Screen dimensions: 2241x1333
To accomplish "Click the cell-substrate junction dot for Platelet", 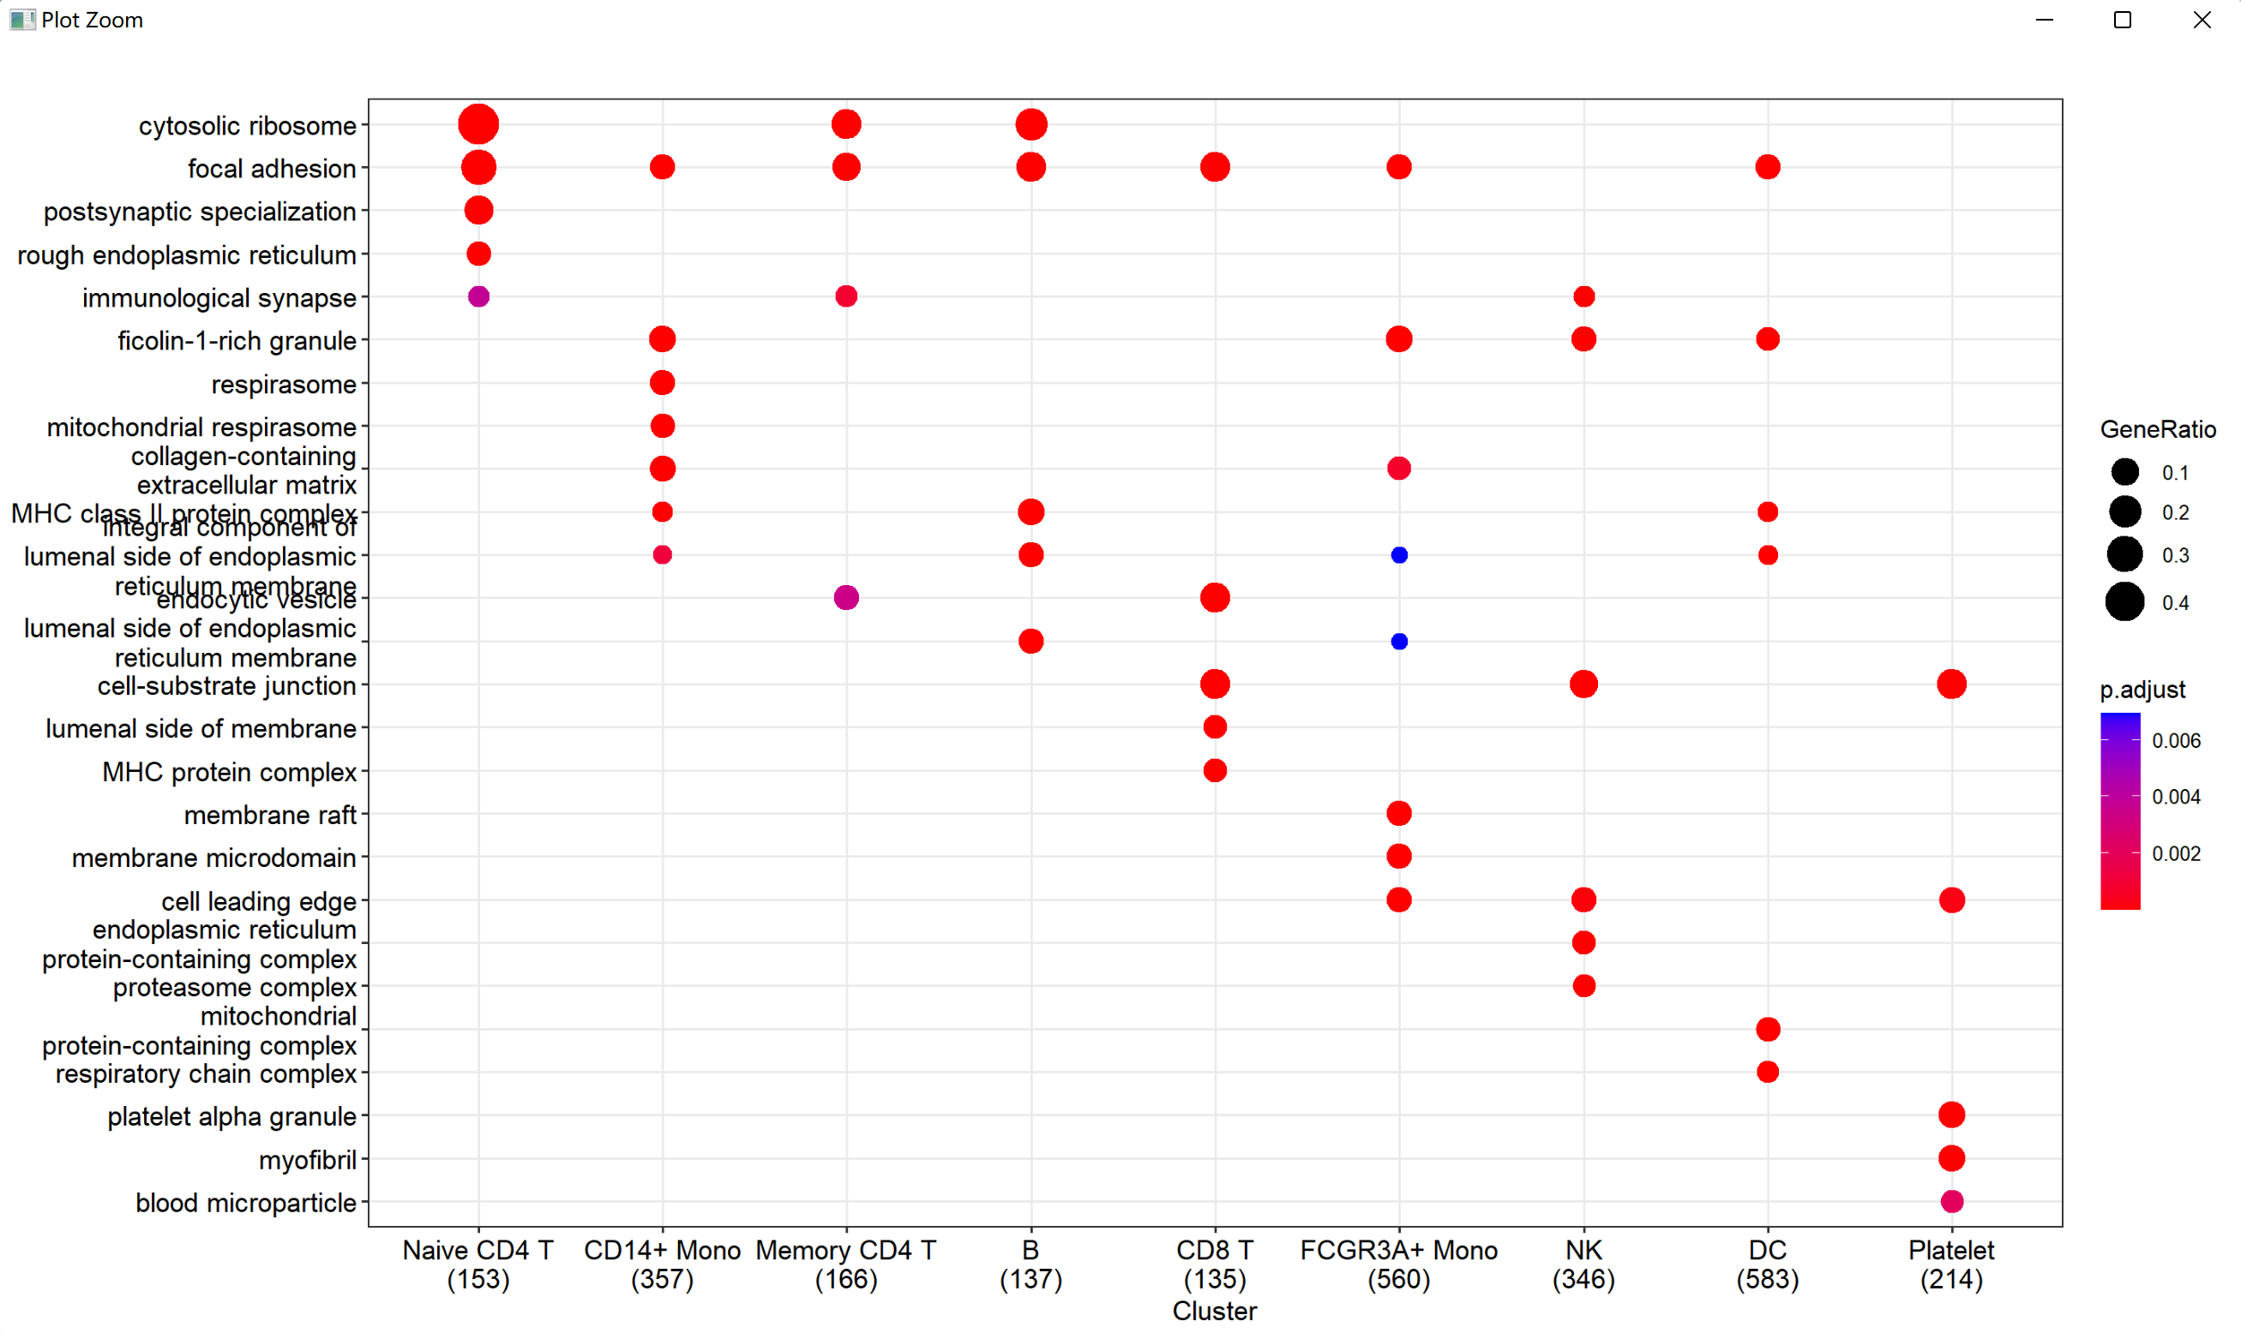I will [1951, 684].
